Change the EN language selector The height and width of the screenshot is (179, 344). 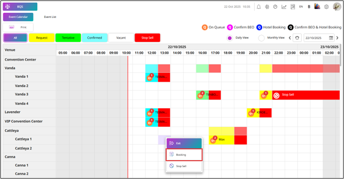[x=301, y=7]
